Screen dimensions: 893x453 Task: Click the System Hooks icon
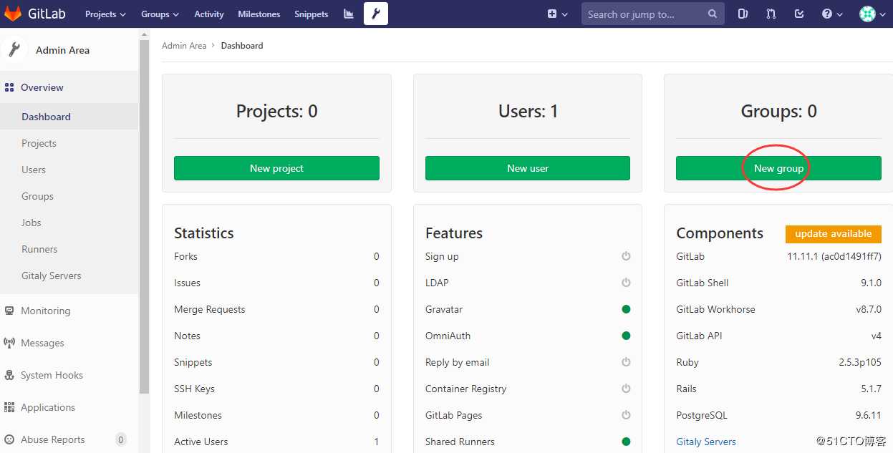point(9,375)
